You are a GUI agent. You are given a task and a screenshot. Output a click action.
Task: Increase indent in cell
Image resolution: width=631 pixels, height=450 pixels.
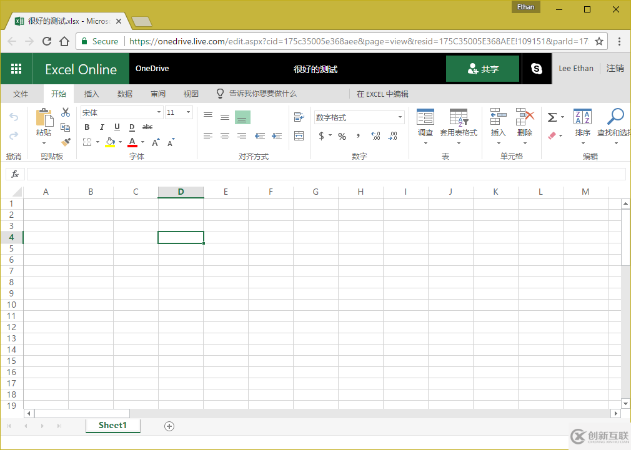coord(277,136)
